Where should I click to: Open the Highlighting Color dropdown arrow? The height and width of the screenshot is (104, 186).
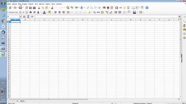pos(52,12)
